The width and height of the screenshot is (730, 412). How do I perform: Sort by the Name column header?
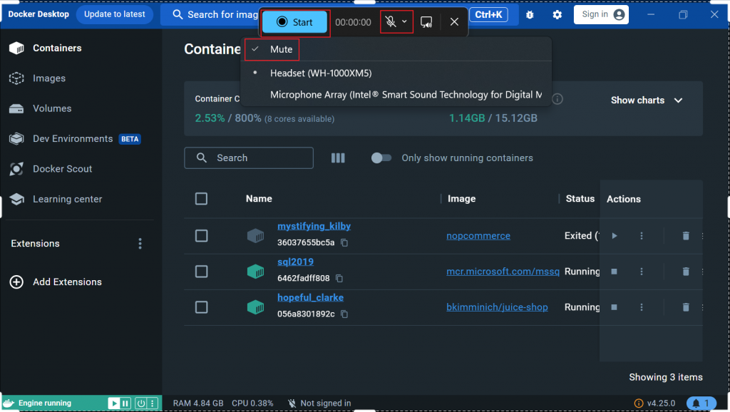point(259,199)
